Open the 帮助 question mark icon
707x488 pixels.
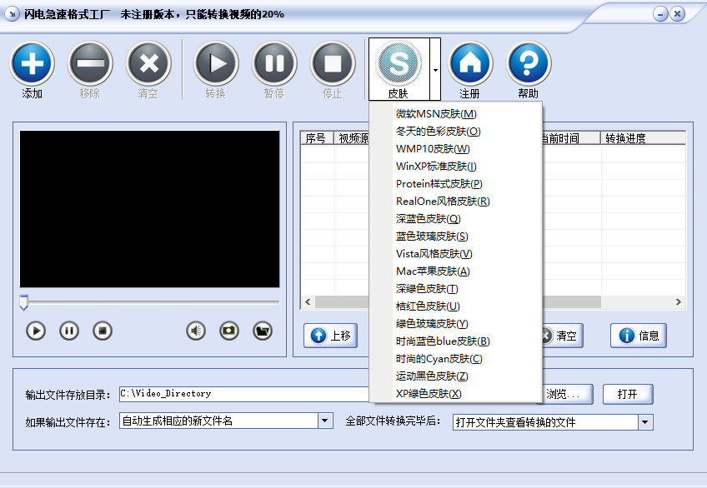pyautogui.click(x=529, y=63)
